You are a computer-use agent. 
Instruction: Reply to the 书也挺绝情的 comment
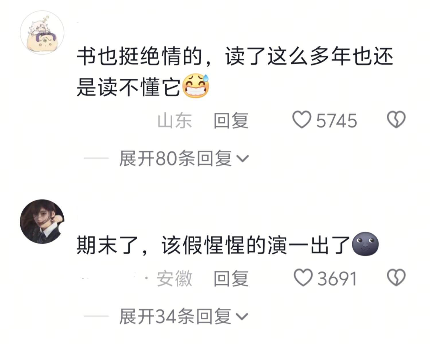[x=231, y=120]
